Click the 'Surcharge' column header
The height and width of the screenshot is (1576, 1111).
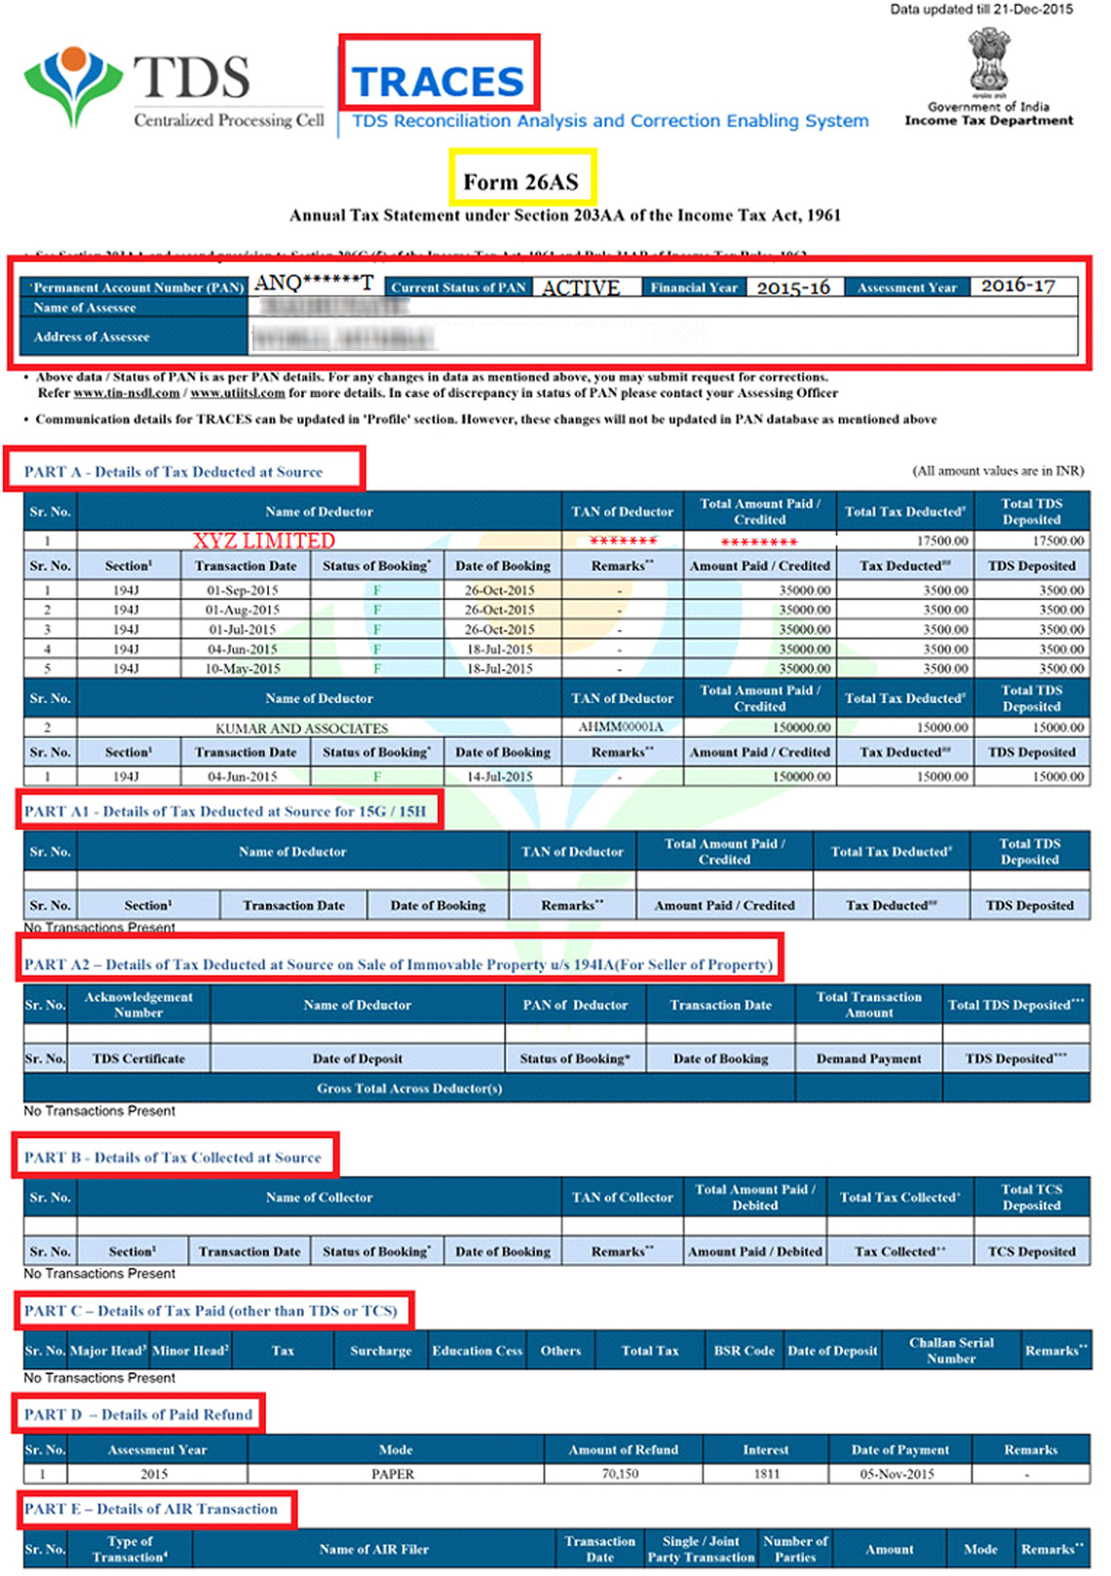(381, 1351)
